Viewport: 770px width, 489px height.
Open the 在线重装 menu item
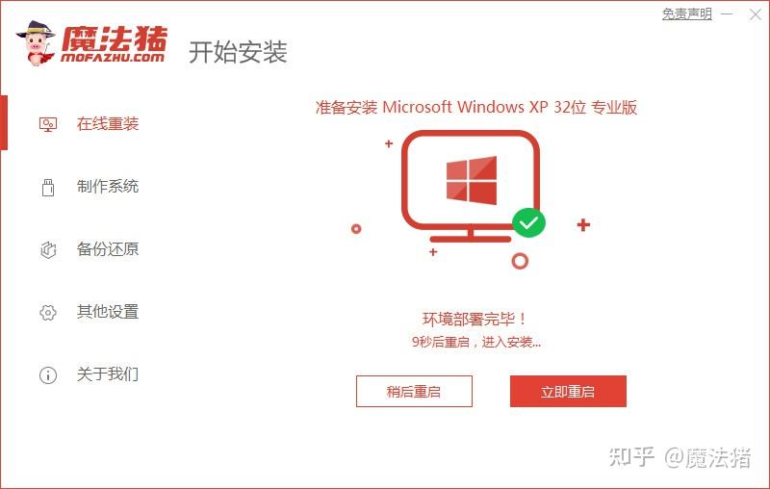click(108, 124)
